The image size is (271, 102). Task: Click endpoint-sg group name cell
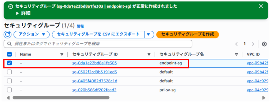tap(171, 63)
